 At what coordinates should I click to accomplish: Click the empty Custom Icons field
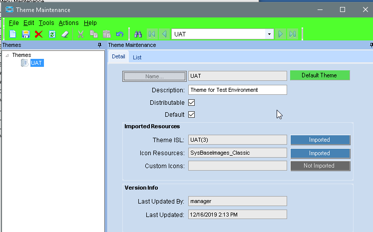point(237,166)
